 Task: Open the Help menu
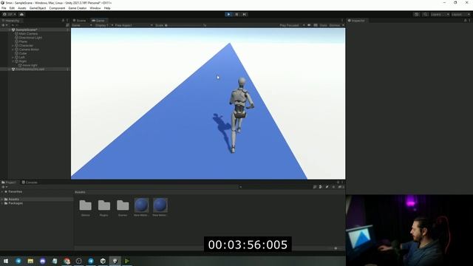coord(107,8)
